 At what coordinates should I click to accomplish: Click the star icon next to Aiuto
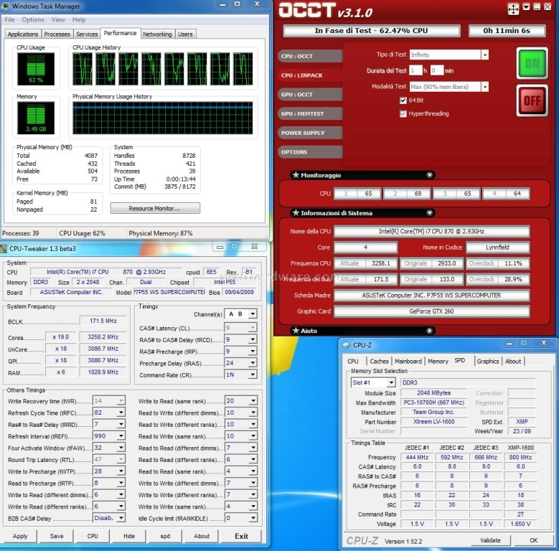[x=296, y=331]
